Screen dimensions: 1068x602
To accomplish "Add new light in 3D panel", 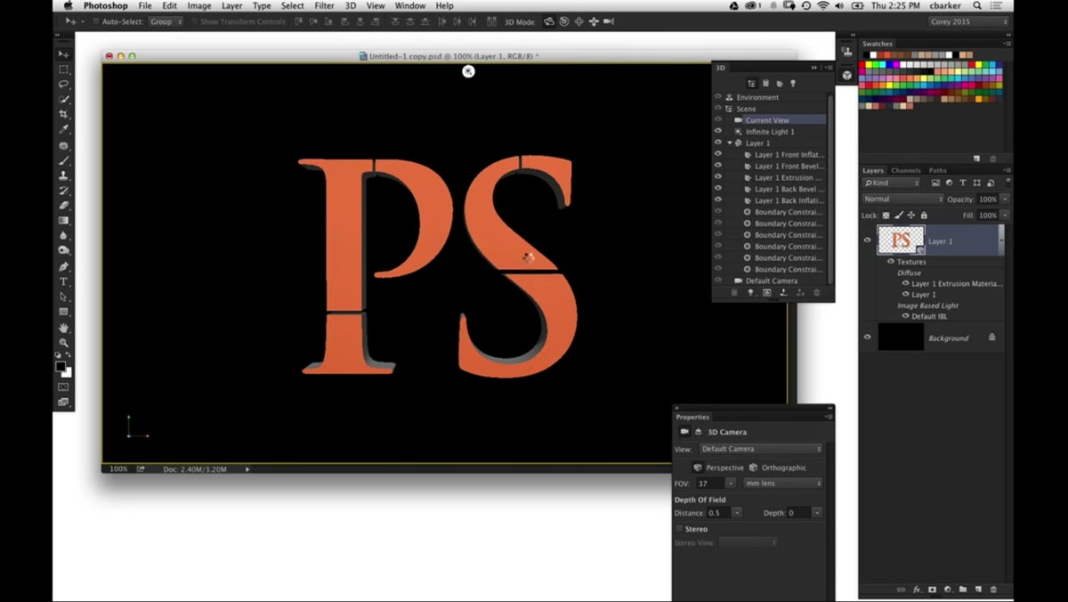I will 750,293.
